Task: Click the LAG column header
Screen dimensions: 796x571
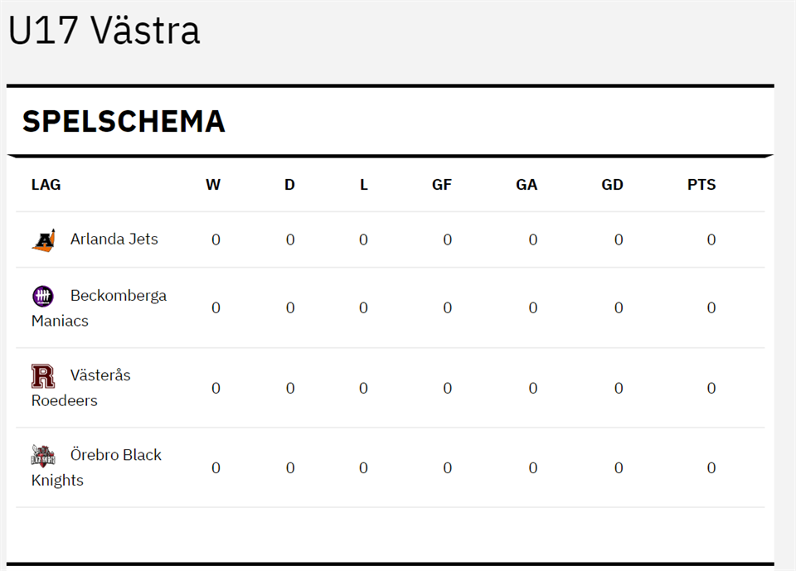Action: coord(46,185)
